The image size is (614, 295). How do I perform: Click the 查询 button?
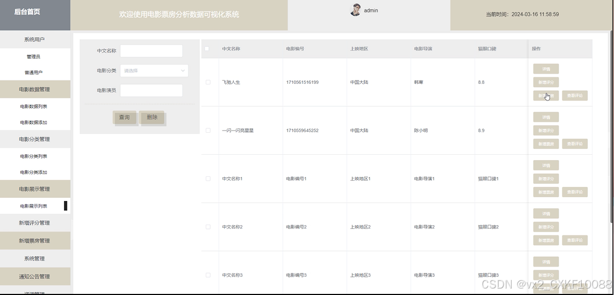(124, 117)
